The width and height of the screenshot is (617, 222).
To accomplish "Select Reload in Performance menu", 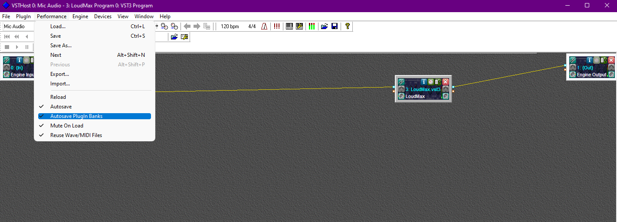I will click(95, 97).
